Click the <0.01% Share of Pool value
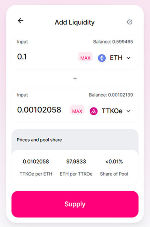Image resolution: width=150 pixels, height=227 pixels. [114, 162]
